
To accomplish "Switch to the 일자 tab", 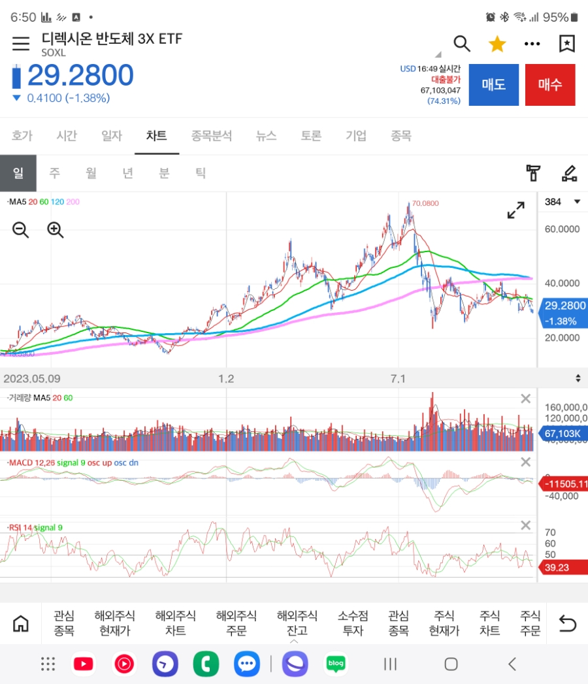I will point(112,136).
